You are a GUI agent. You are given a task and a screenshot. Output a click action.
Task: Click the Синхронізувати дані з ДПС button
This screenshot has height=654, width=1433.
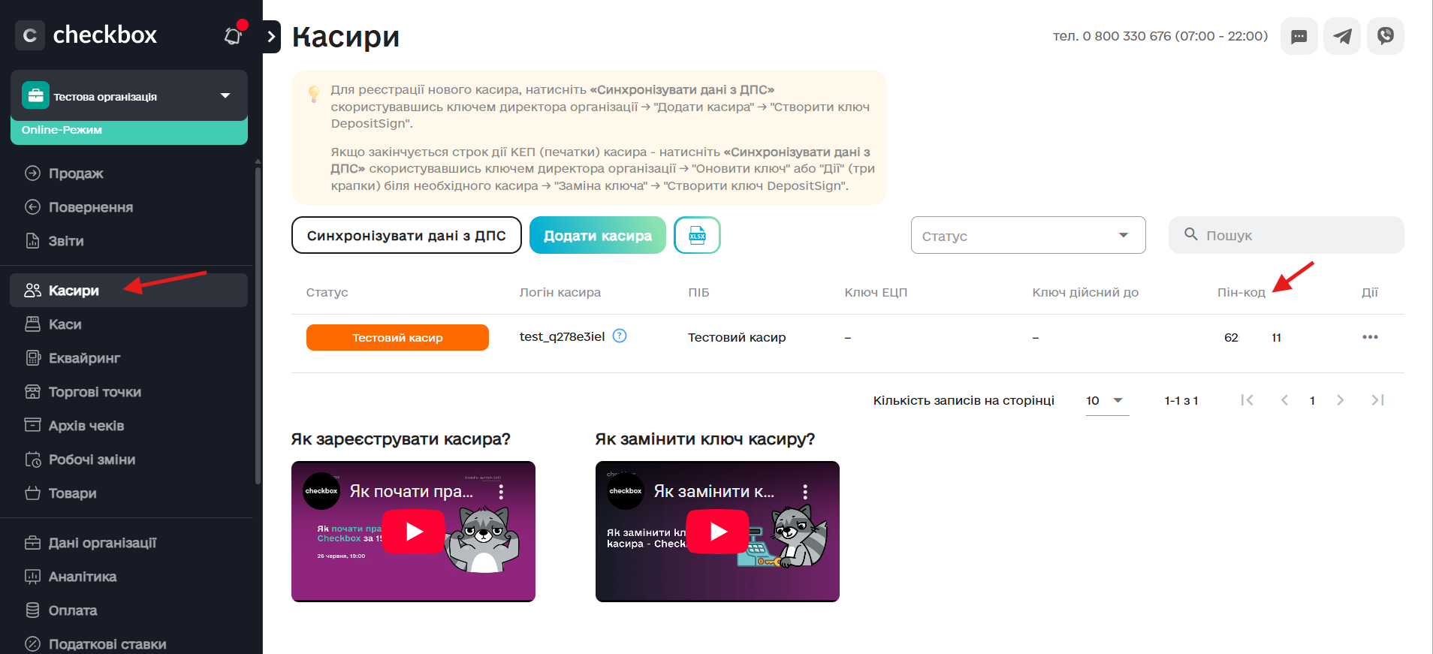(406, 235)
